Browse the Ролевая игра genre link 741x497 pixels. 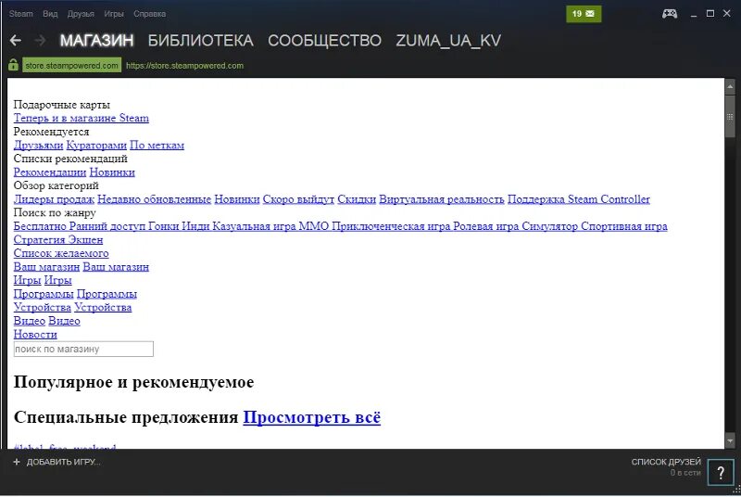click(485, 226)
